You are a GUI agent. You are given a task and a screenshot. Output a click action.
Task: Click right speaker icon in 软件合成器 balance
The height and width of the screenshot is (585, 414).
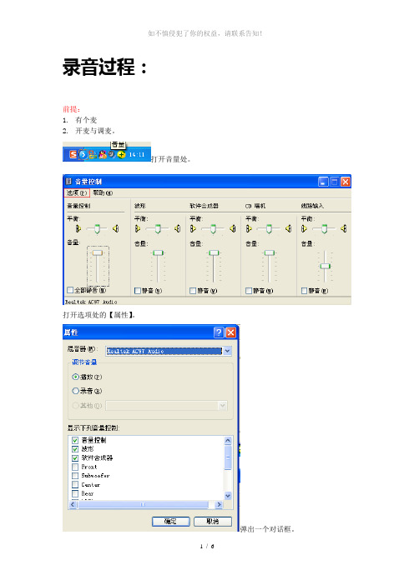(233, 228)
